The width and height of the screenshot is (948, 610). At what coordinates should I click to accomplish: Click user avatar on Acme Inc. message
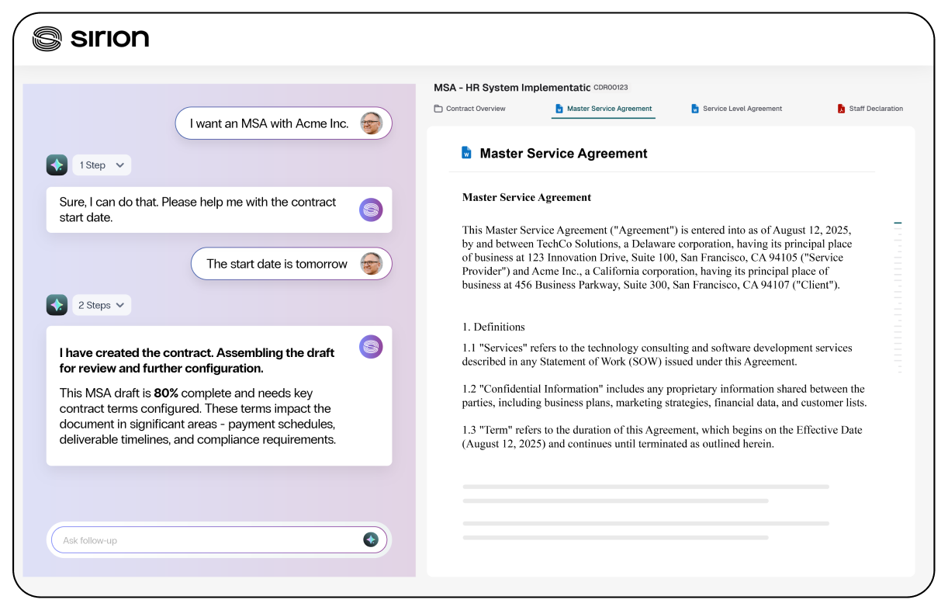tap(372, 123)
